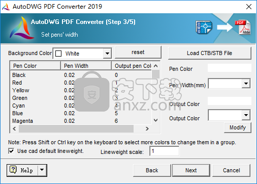This screenshot has width=257, height=184.
Task: Click the reset button
Action: tap(138, 52)
